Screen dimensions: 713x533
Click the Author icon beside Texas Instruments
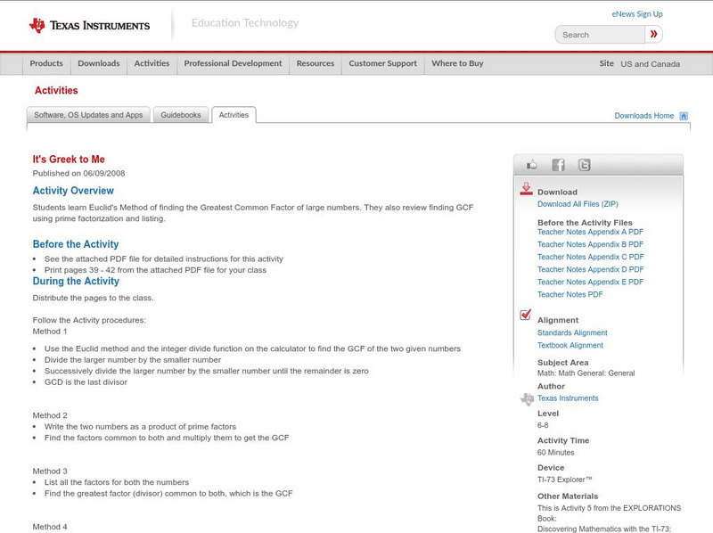click(x=527, y=399)
